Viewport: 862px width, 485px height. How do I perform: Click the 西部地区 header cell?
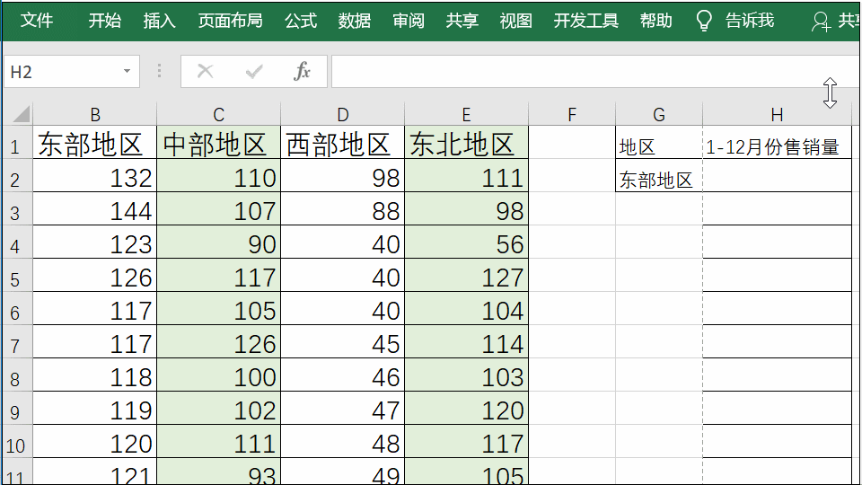tap(342, 143)
